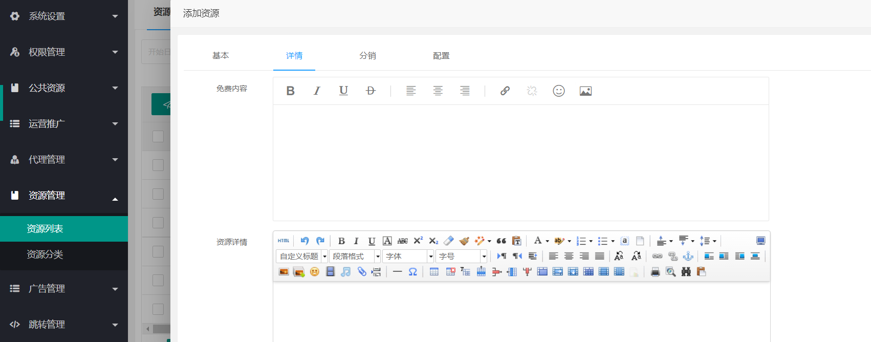The image size is (871, 342).
Task: Open the 字号 font size dropdown
Action: [x=462, y=256]
